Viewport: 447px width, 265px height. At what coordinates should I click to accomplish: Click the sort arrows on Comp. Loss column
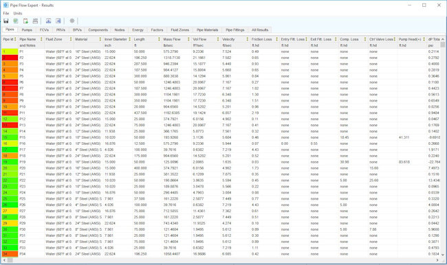[365, 39]
